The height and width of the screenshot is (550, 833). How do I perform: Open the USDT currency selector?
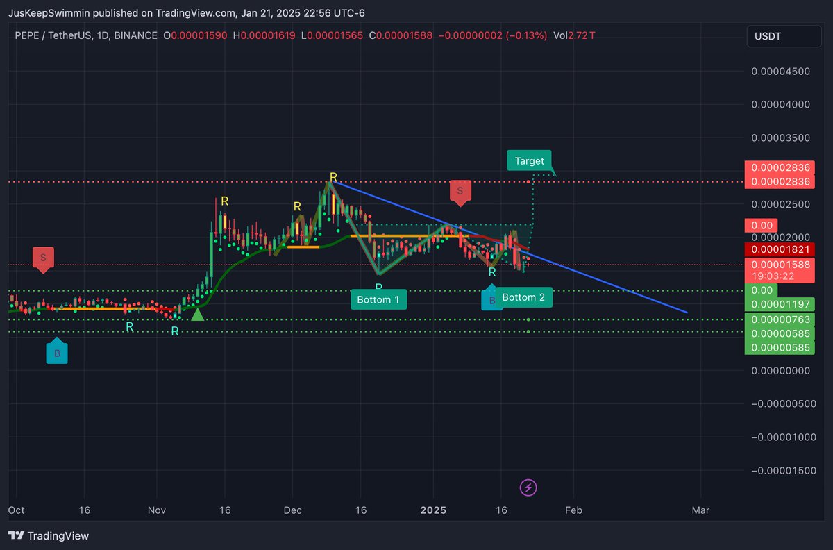784,36
